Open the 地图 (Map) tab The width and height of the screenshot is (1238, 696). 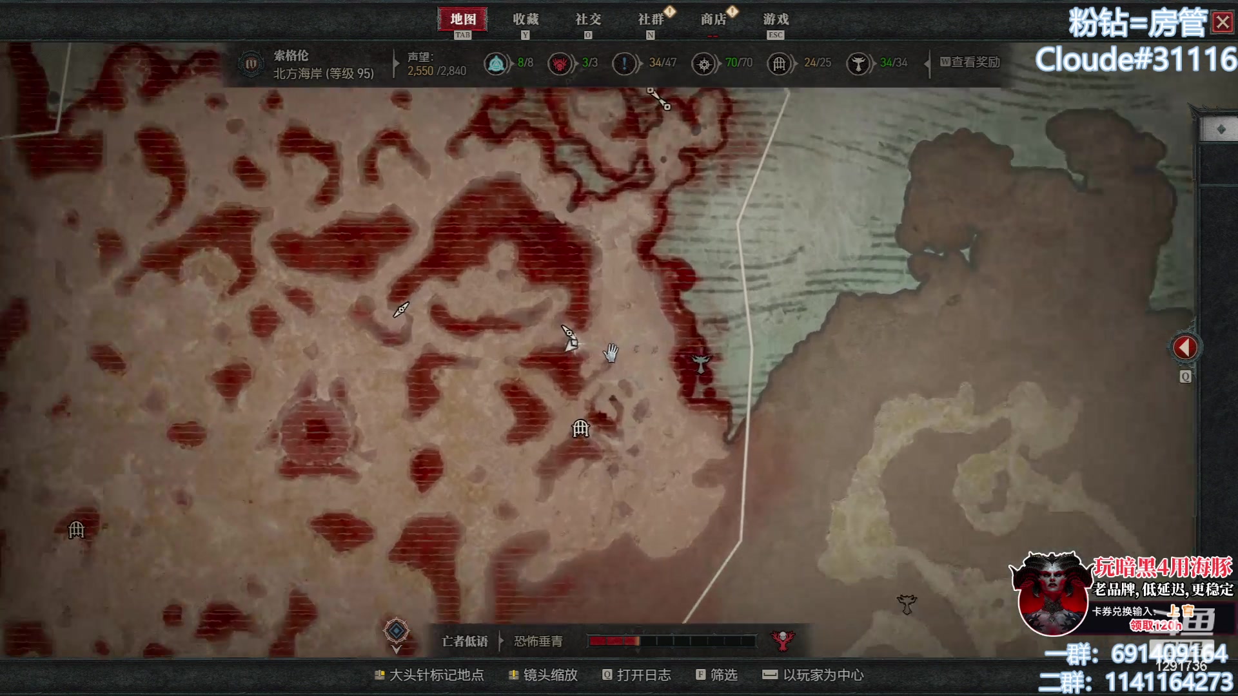pos(462,19)
